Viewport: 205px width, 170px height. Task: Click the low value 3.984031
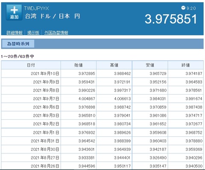click(158, 99)
